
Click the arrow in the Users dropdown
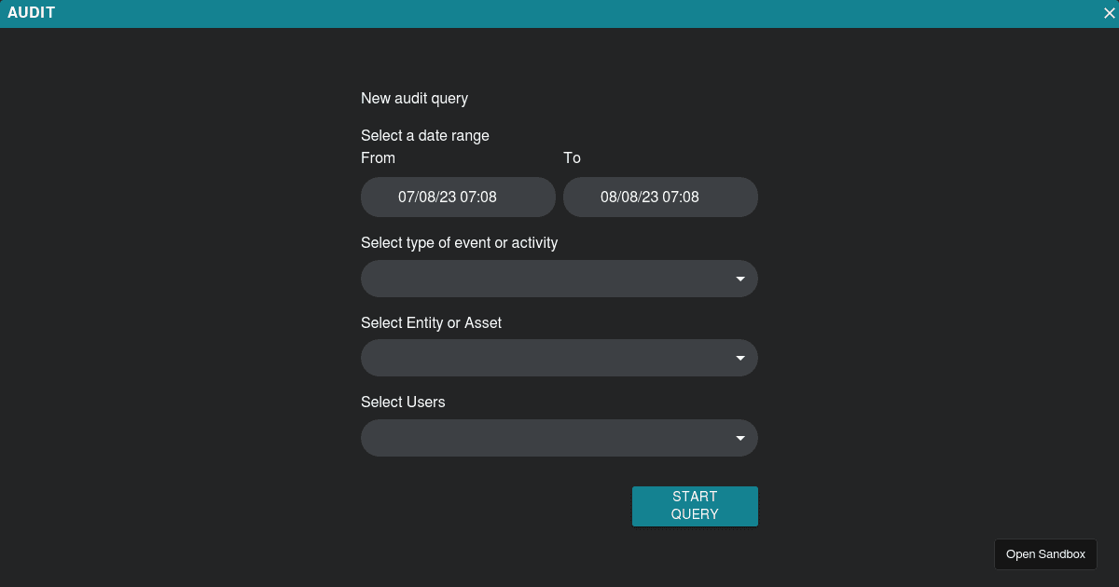coord(740,438)
